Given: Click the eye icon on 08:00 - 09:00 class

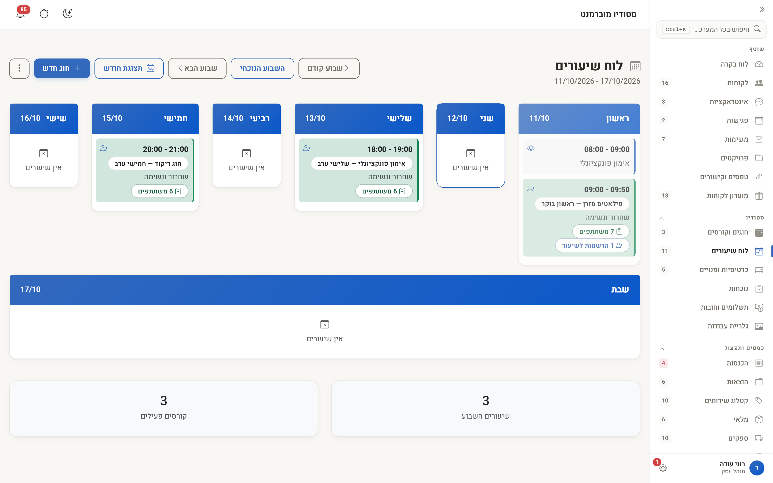Looking at the screenshot, I should pos(531,148).
